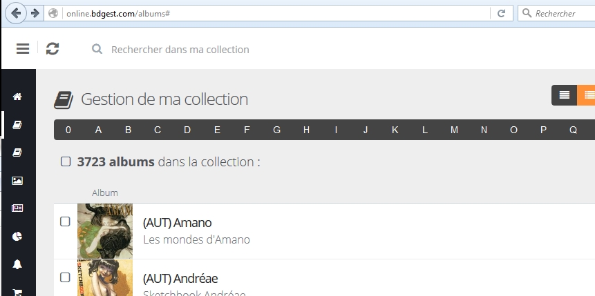595x296 pixels.
Task: Click the Les mondes d'Amano cover thumbnail
Action: (x=105, y=231)
